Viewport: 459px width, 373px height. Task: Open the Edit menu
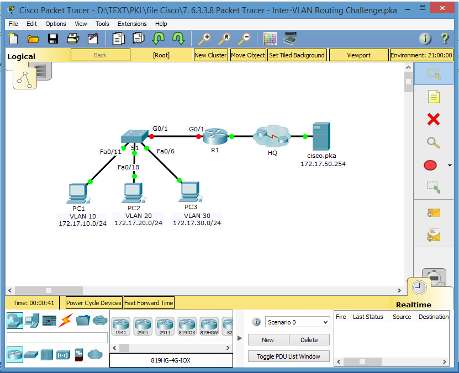(x=31, y=24)
